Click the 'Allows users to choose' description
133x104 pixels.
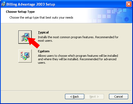click(x=78, y=59)
